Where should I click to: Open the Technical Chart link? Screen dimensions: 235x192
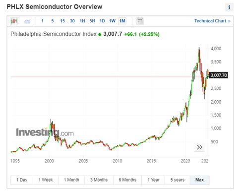click(x=212, y=21)
